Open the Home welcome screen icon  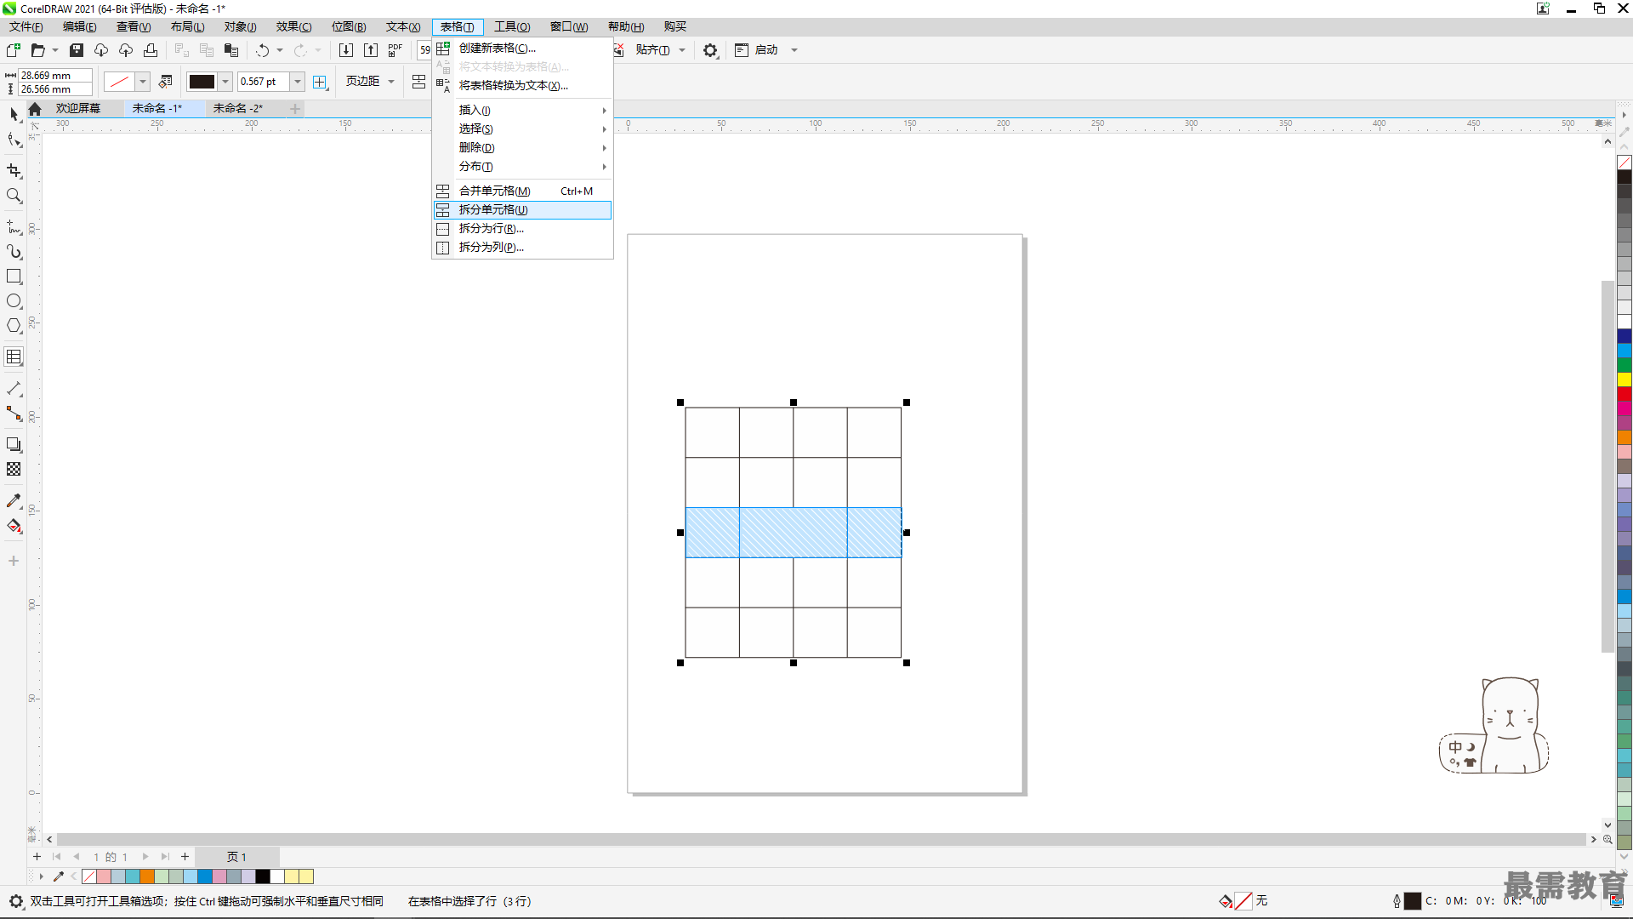(35, 109)
